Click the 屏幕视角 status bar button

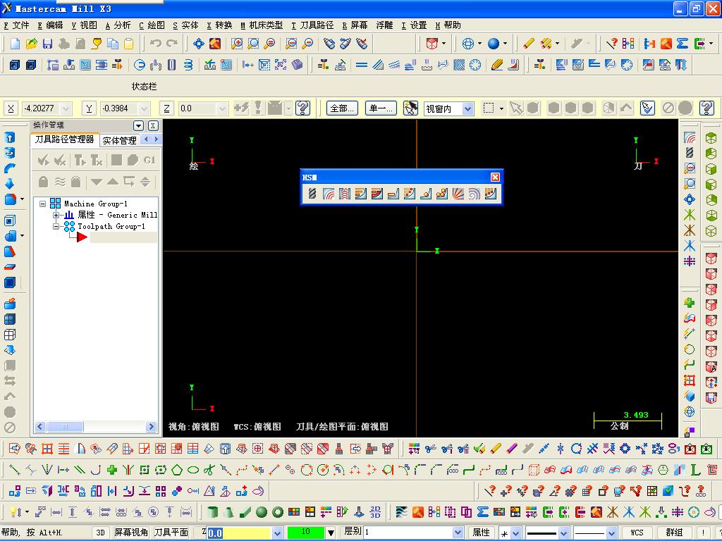(130, 533)
